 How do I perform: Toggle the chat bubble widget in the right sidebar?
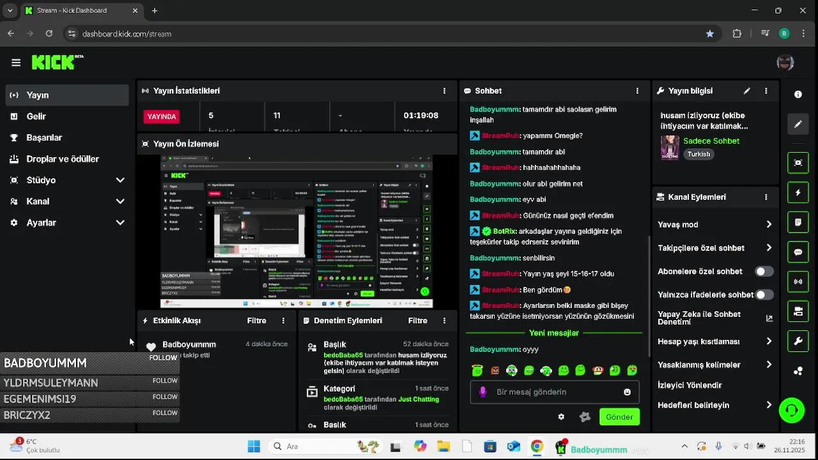pyautogui.click(x=798, y=252)
